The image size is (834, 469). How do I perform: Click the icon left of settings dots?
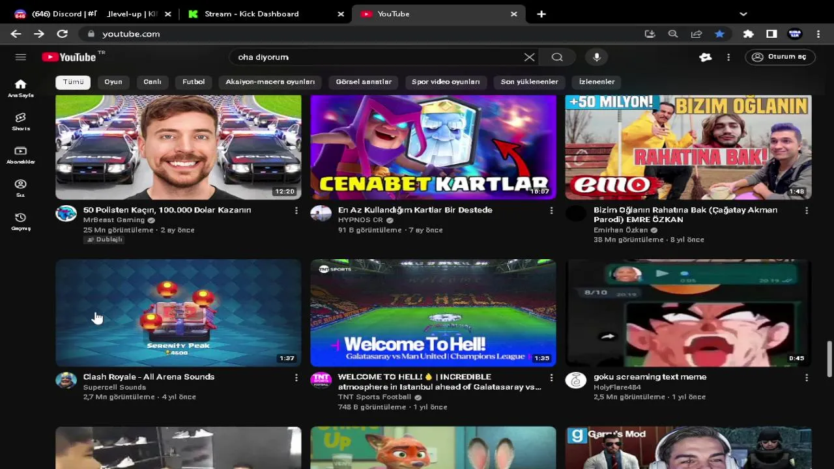705,57
